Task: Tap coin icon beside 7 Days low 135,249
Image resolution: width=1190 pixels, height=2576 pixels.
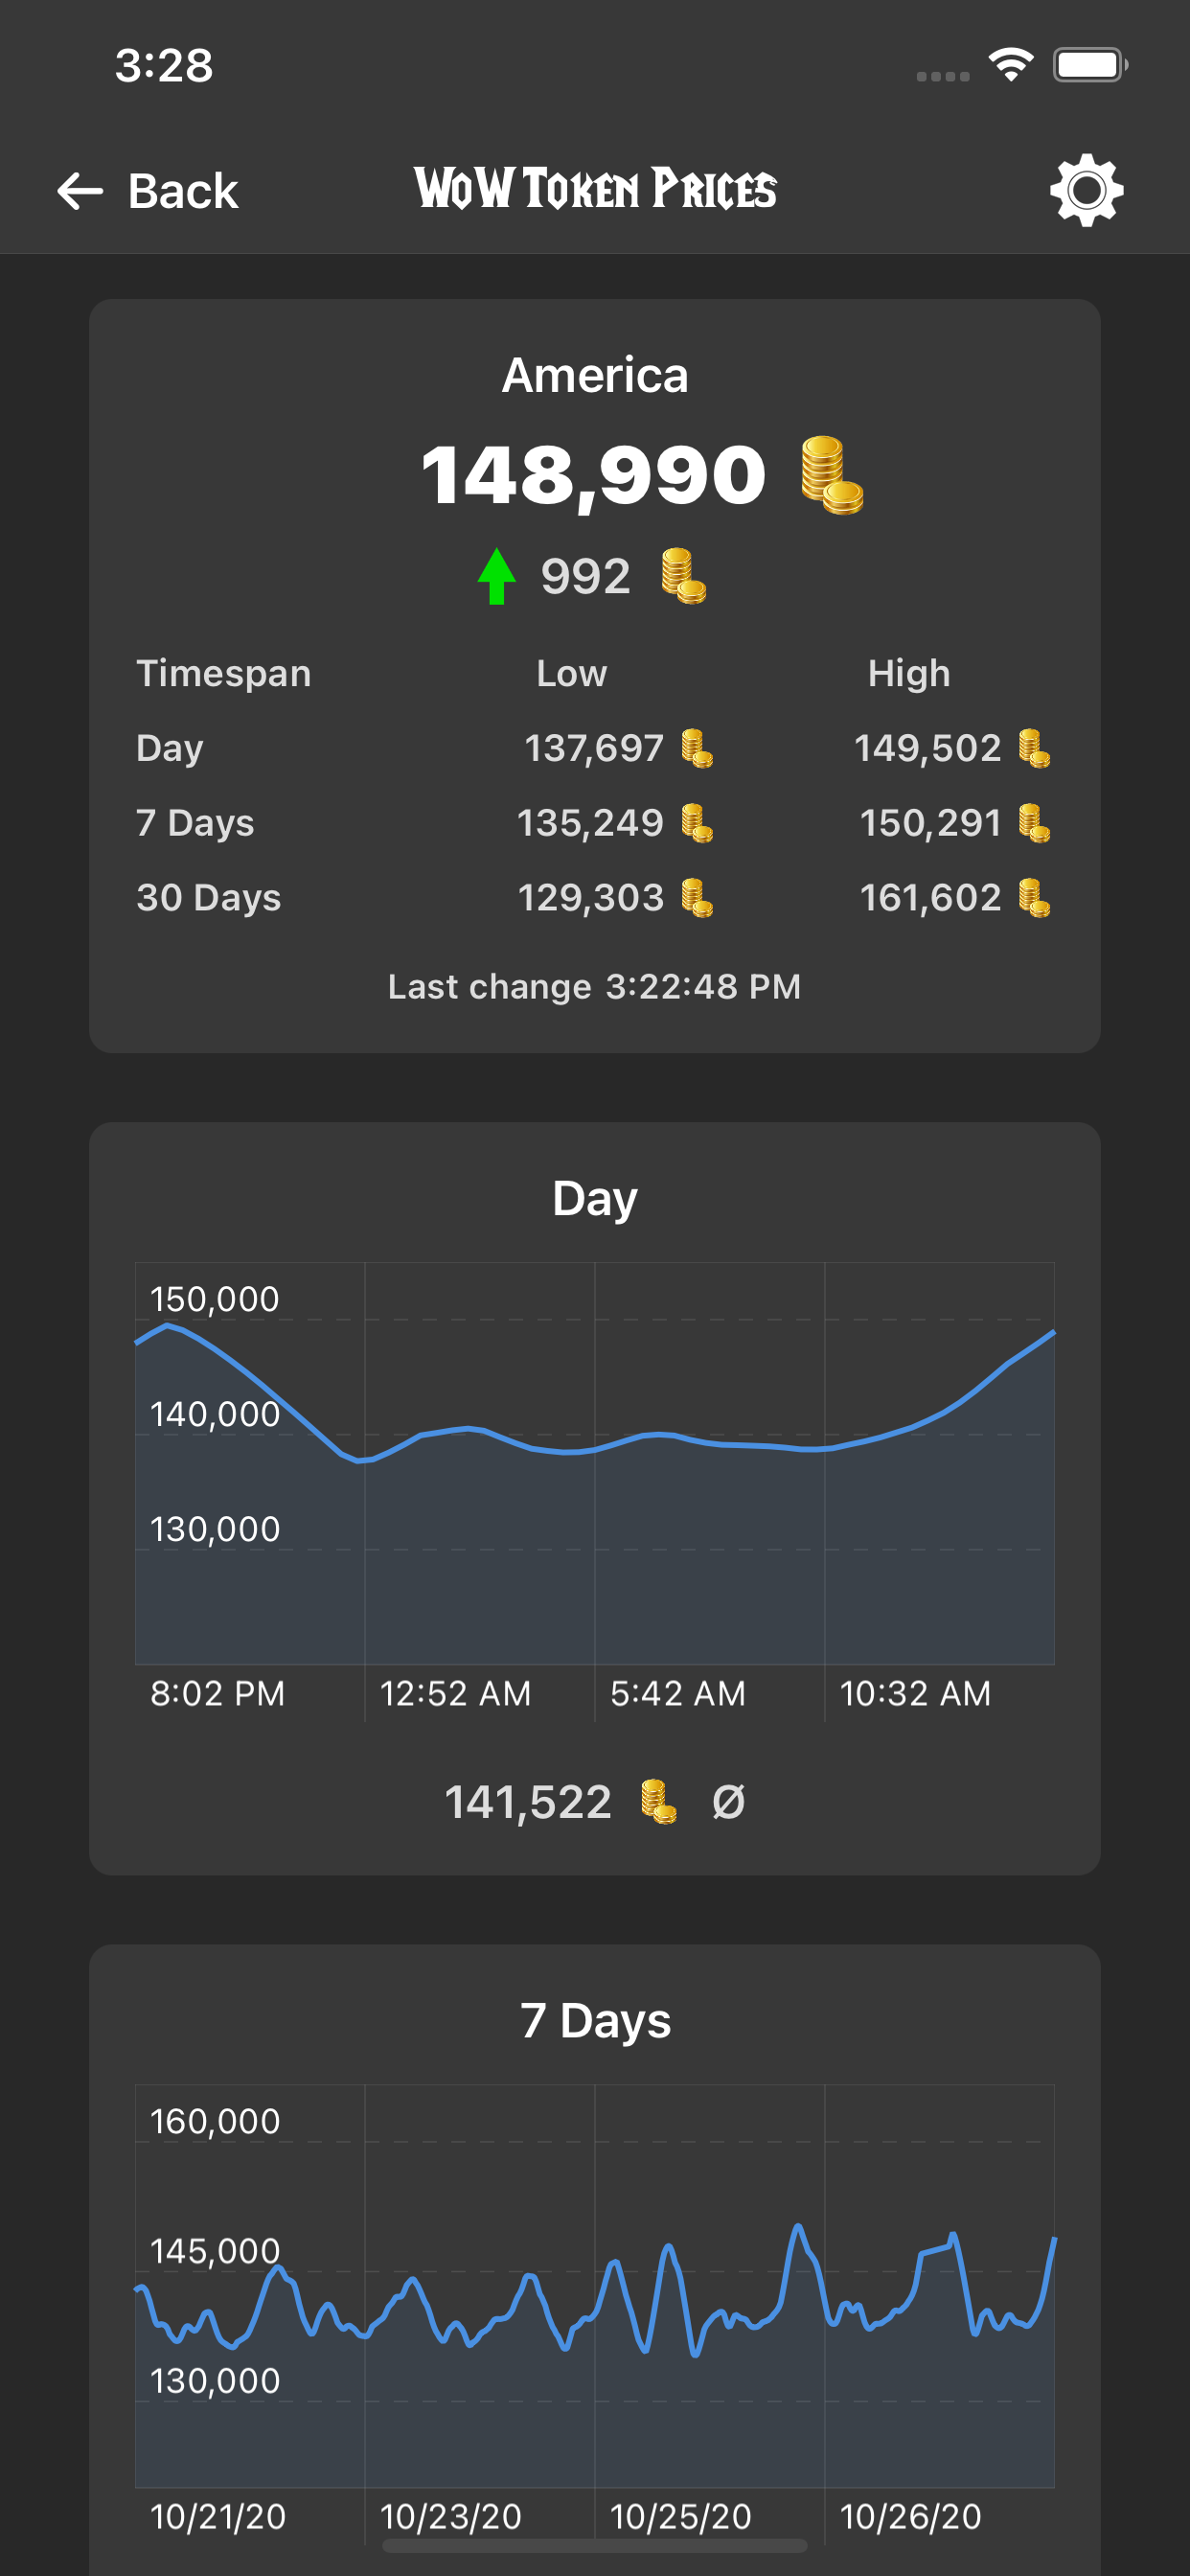Action: pos(697,823)
